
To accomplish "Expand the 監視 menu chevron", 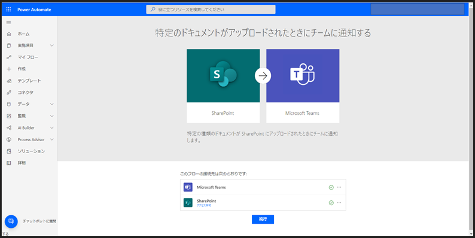I will 52,116.
